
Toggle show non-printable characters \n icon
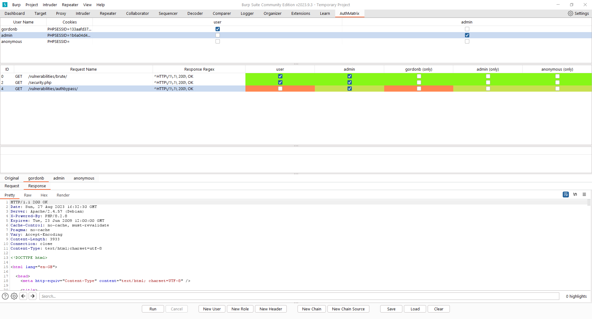pyautogui.click(x=575, y=194)
